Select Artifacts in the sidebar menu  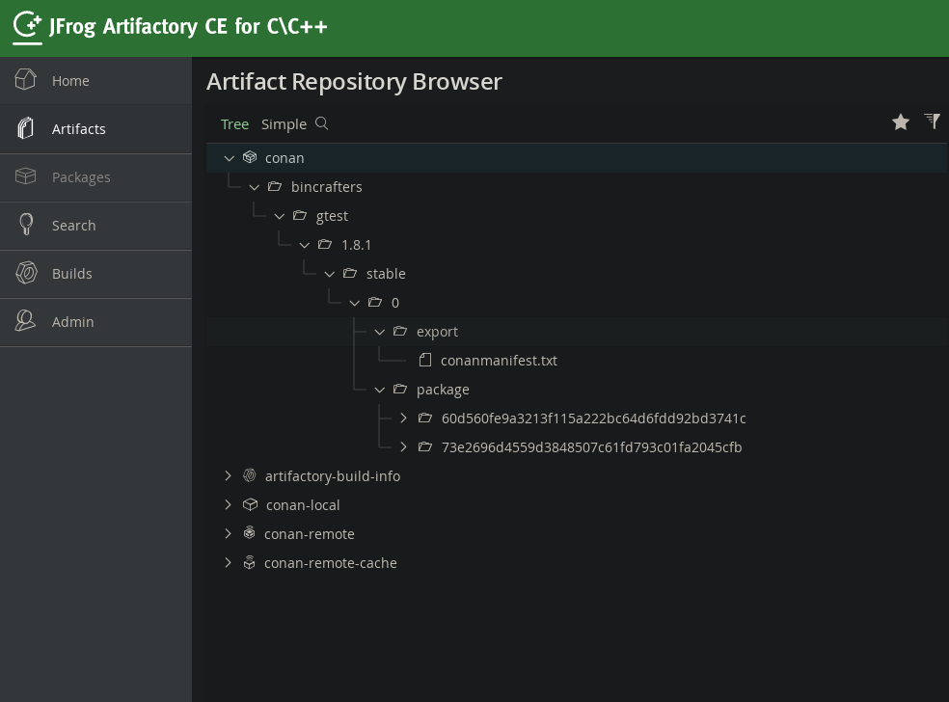coord(78,128)
